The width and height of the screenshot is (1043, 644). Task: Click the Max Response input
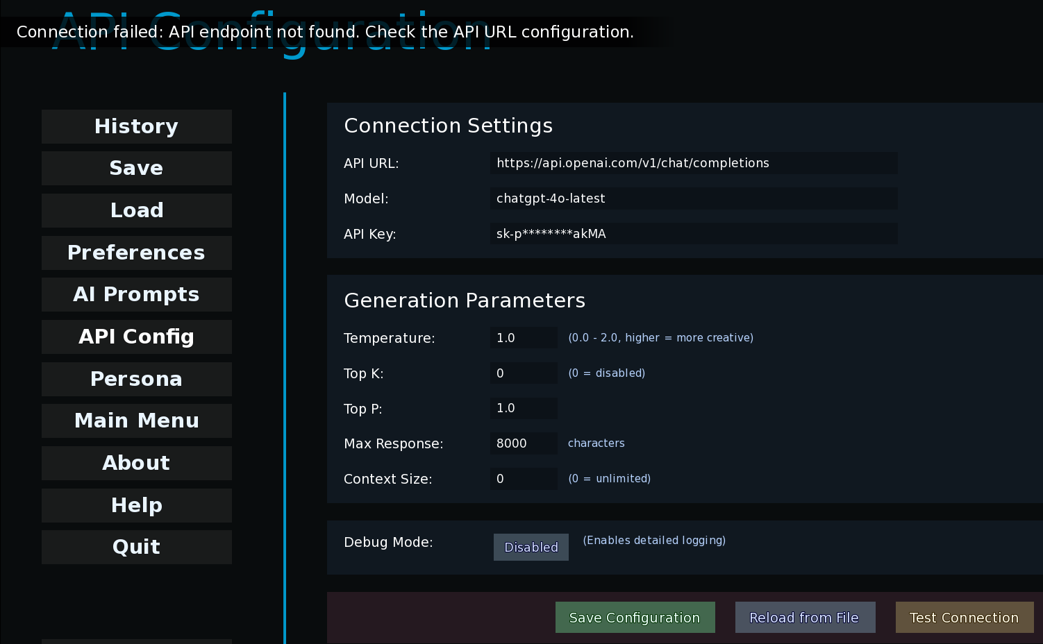click(x=523, y=443)
